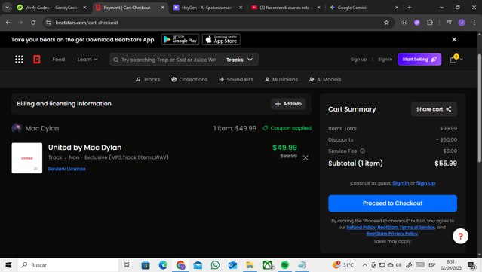482x272 pixels.
Task: Open WhatsApp from the taskbar
Action: pyautogui.click(x=215, y=265)
